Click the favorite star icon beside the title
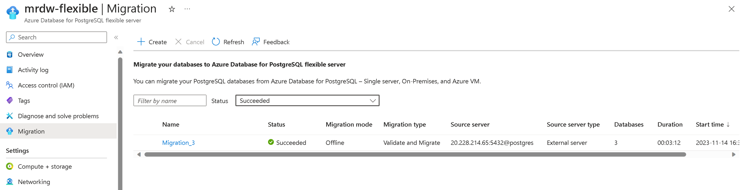Screen dimensions: 740x190 click(x=172, y=9)
